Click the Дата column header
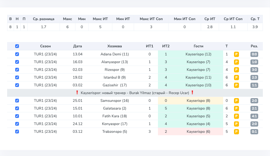The image size is (270, 156). (x=78, y=46)
